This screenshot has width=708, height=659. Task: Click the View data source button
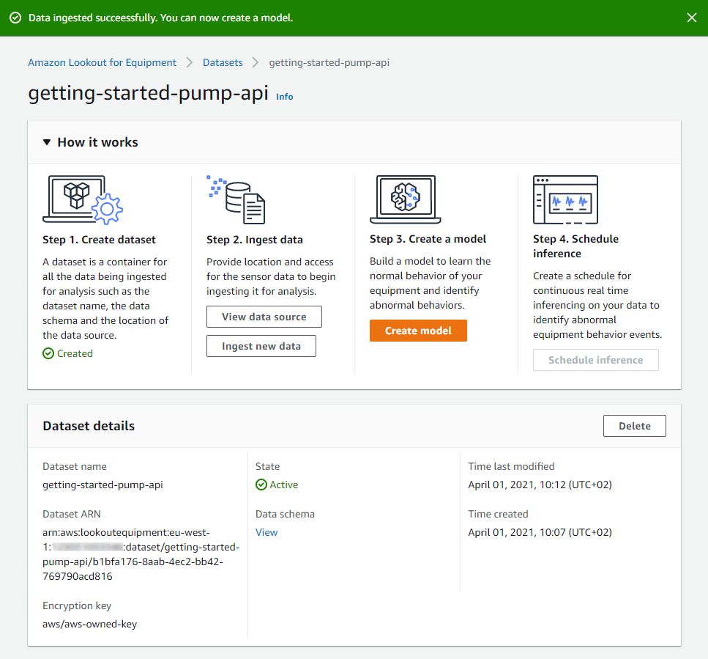coord(264,317)
